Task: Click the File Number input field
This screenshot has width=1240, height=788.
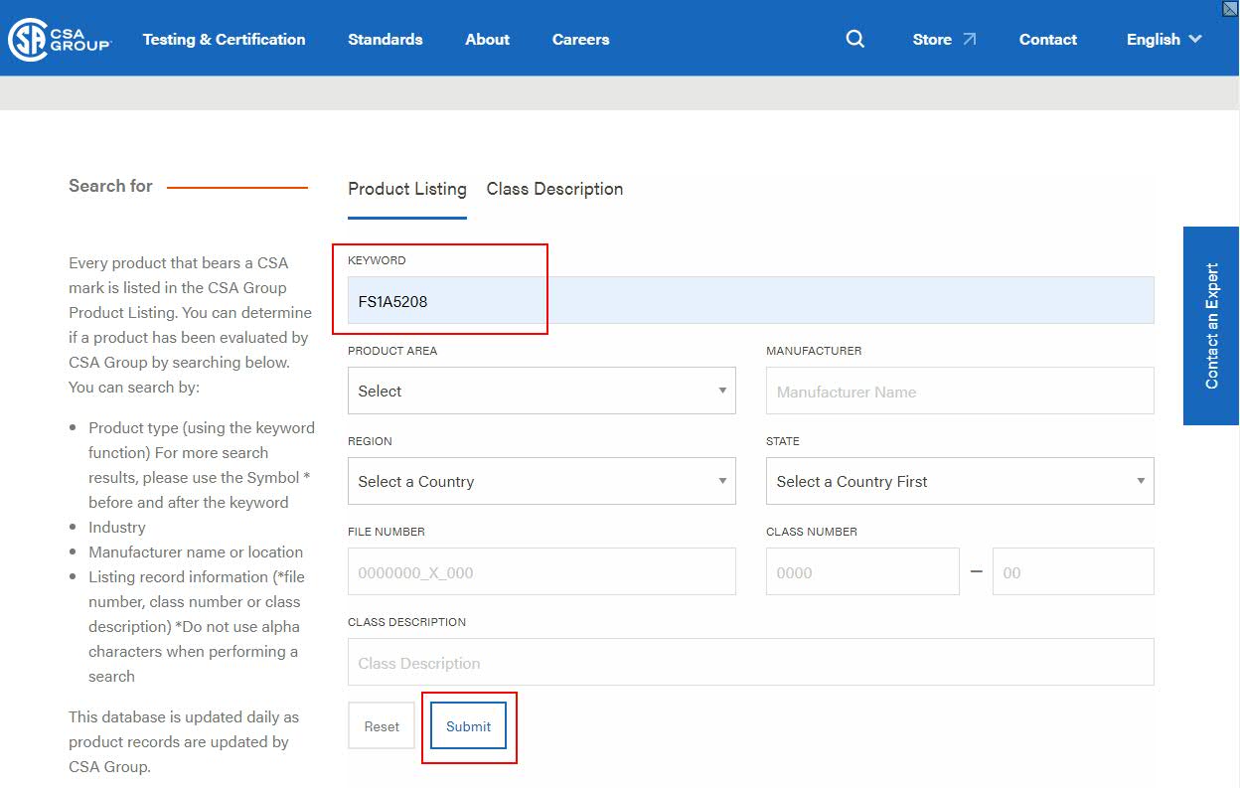Action: coord(542,571)
